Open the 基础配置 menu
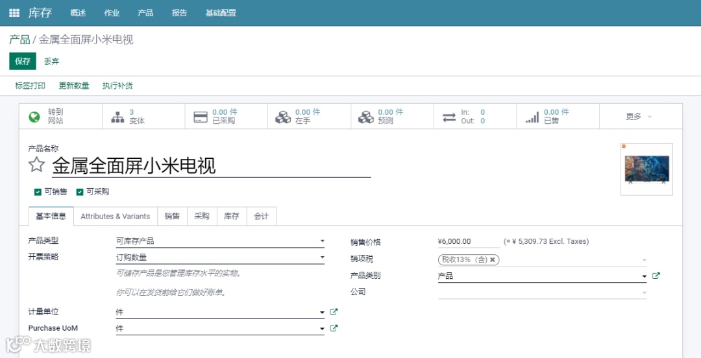This screenshot has height=358, width=701. click(x=221, y=13)
